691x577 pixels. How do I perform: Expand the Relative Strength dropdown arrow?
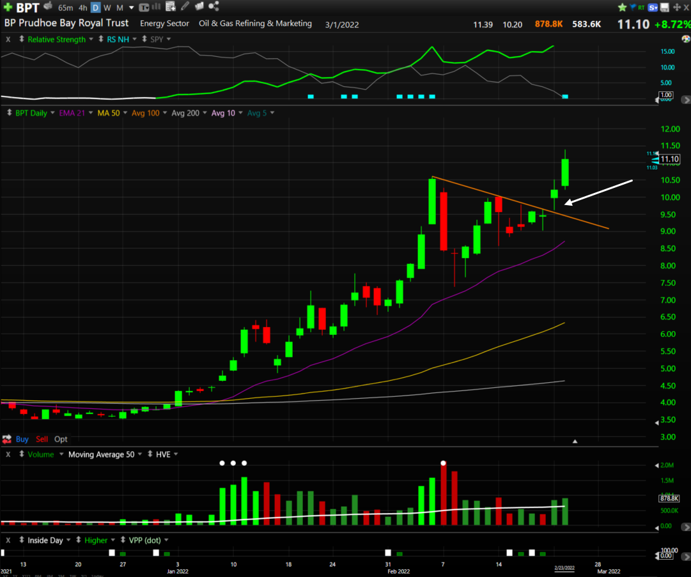point(91,39)
